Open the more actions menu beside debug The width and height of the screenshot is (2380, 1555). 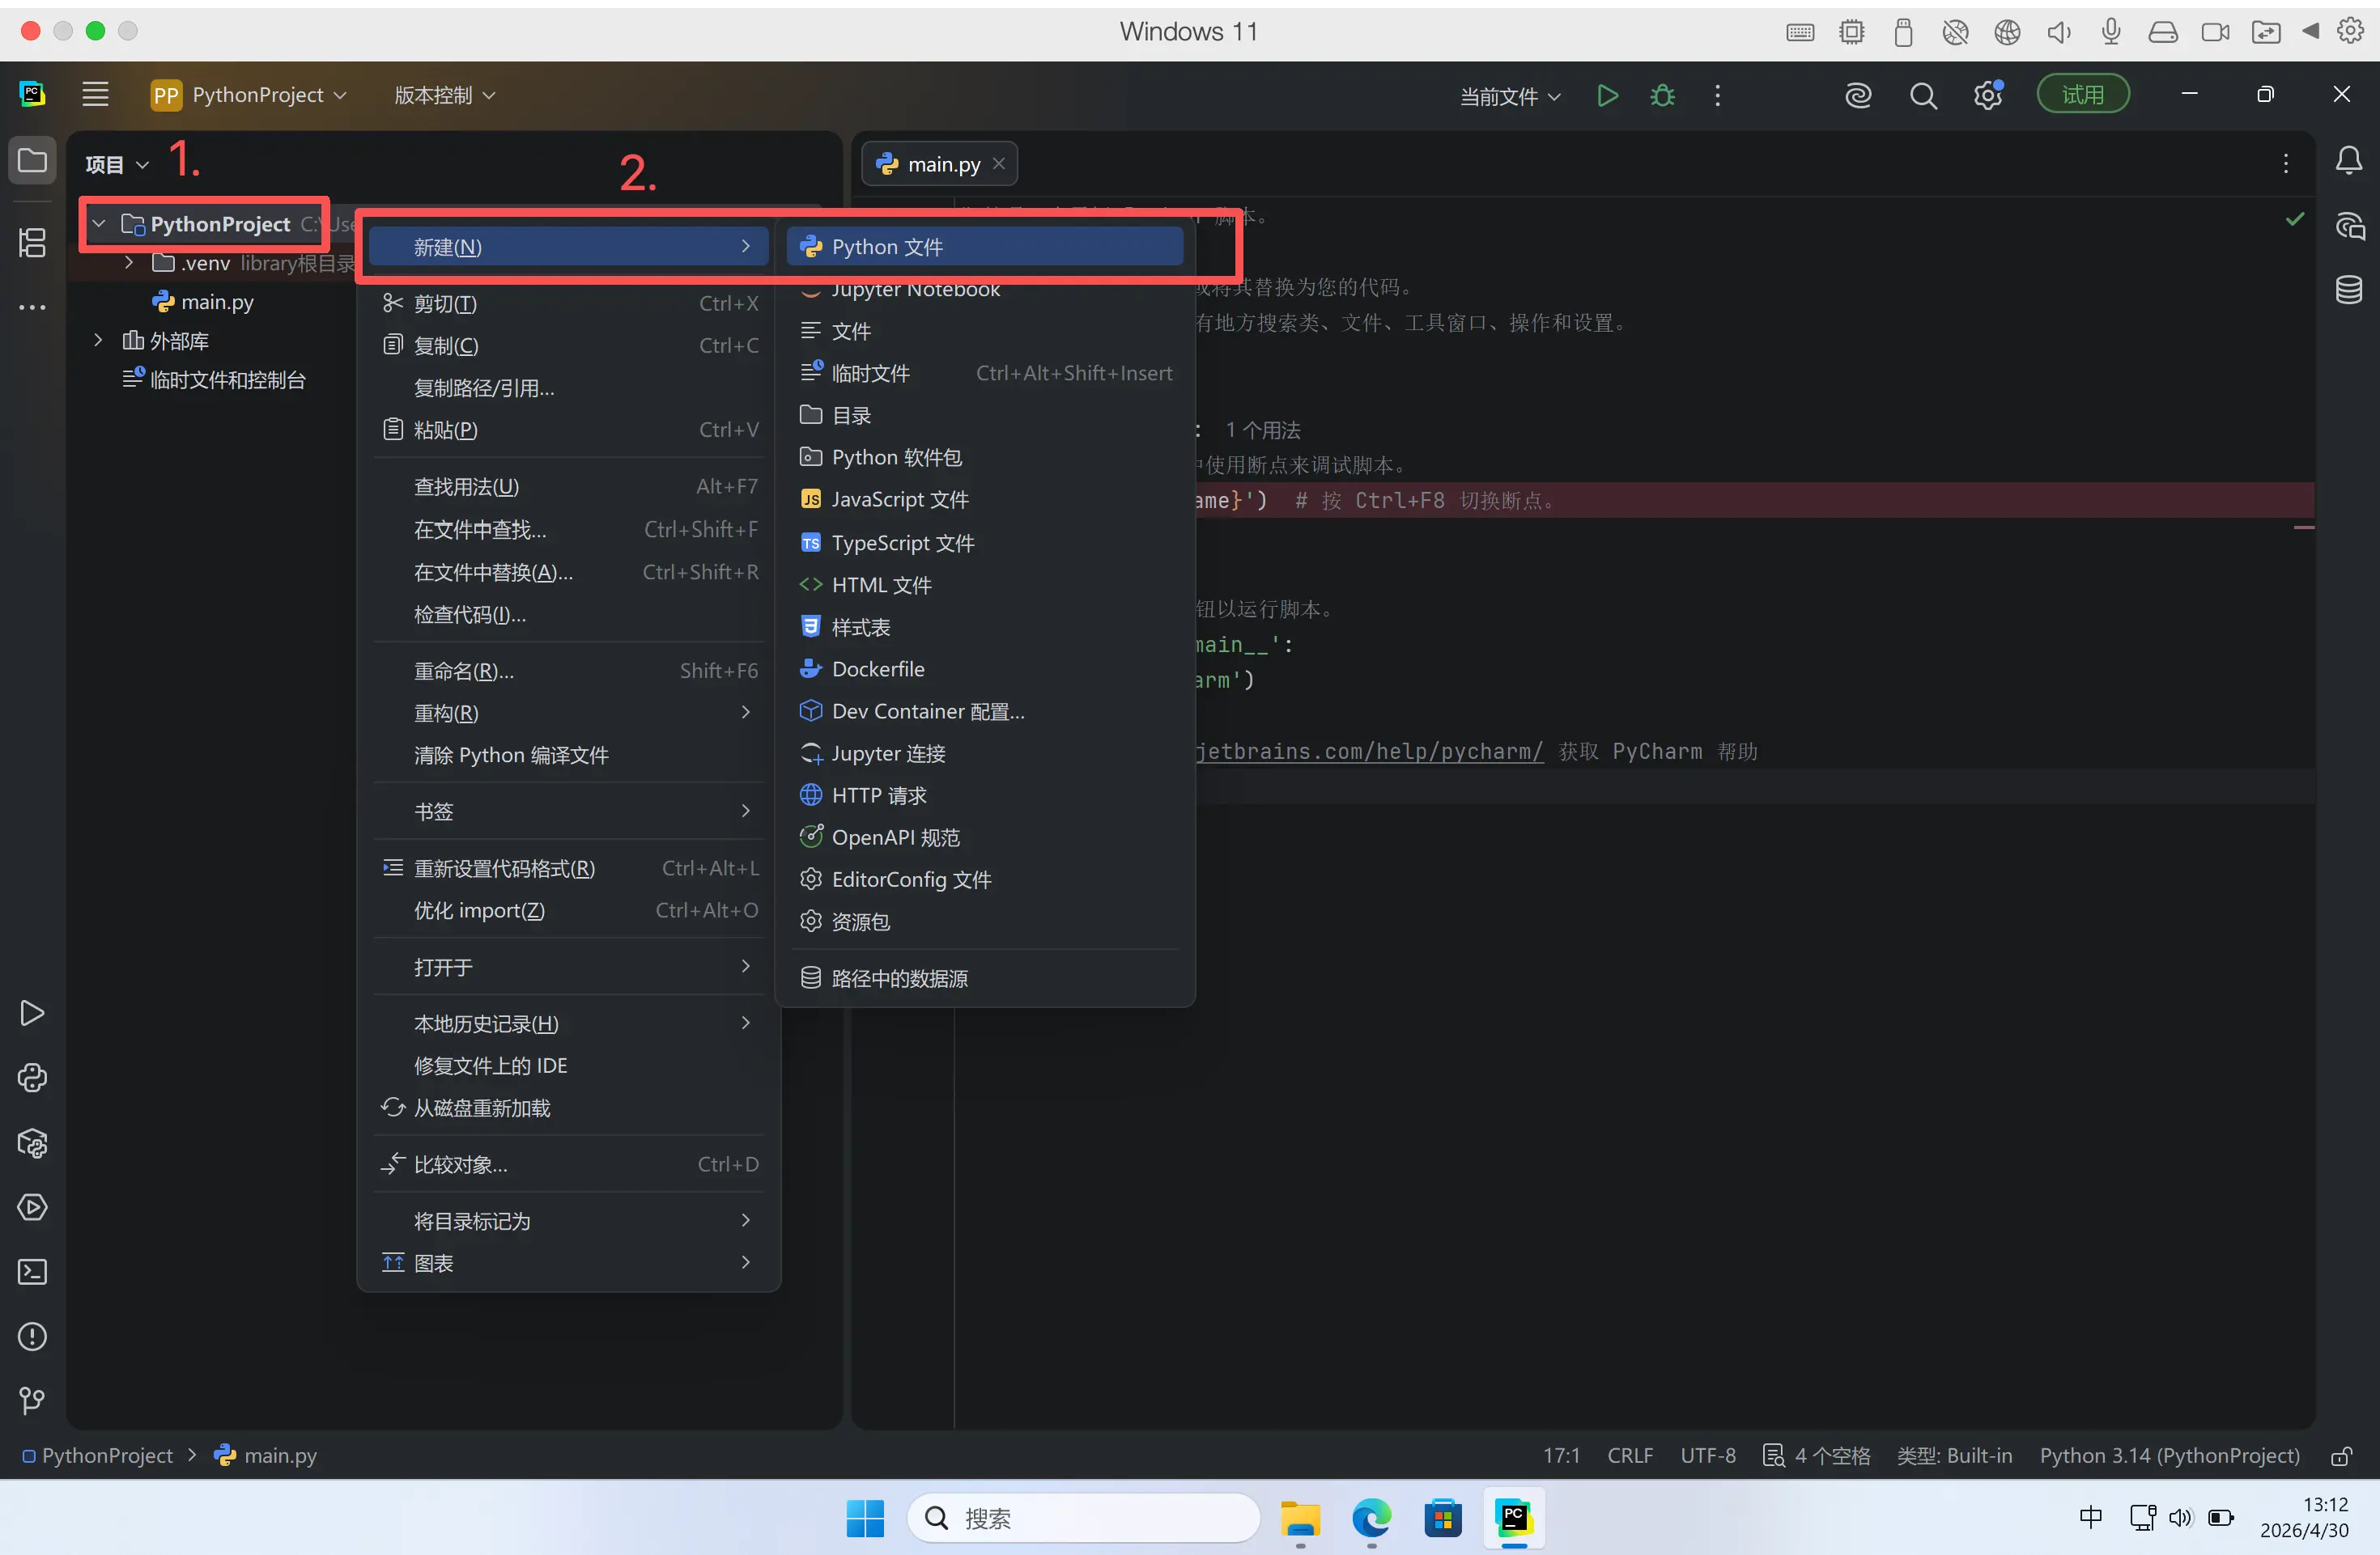click(1717, 96)
